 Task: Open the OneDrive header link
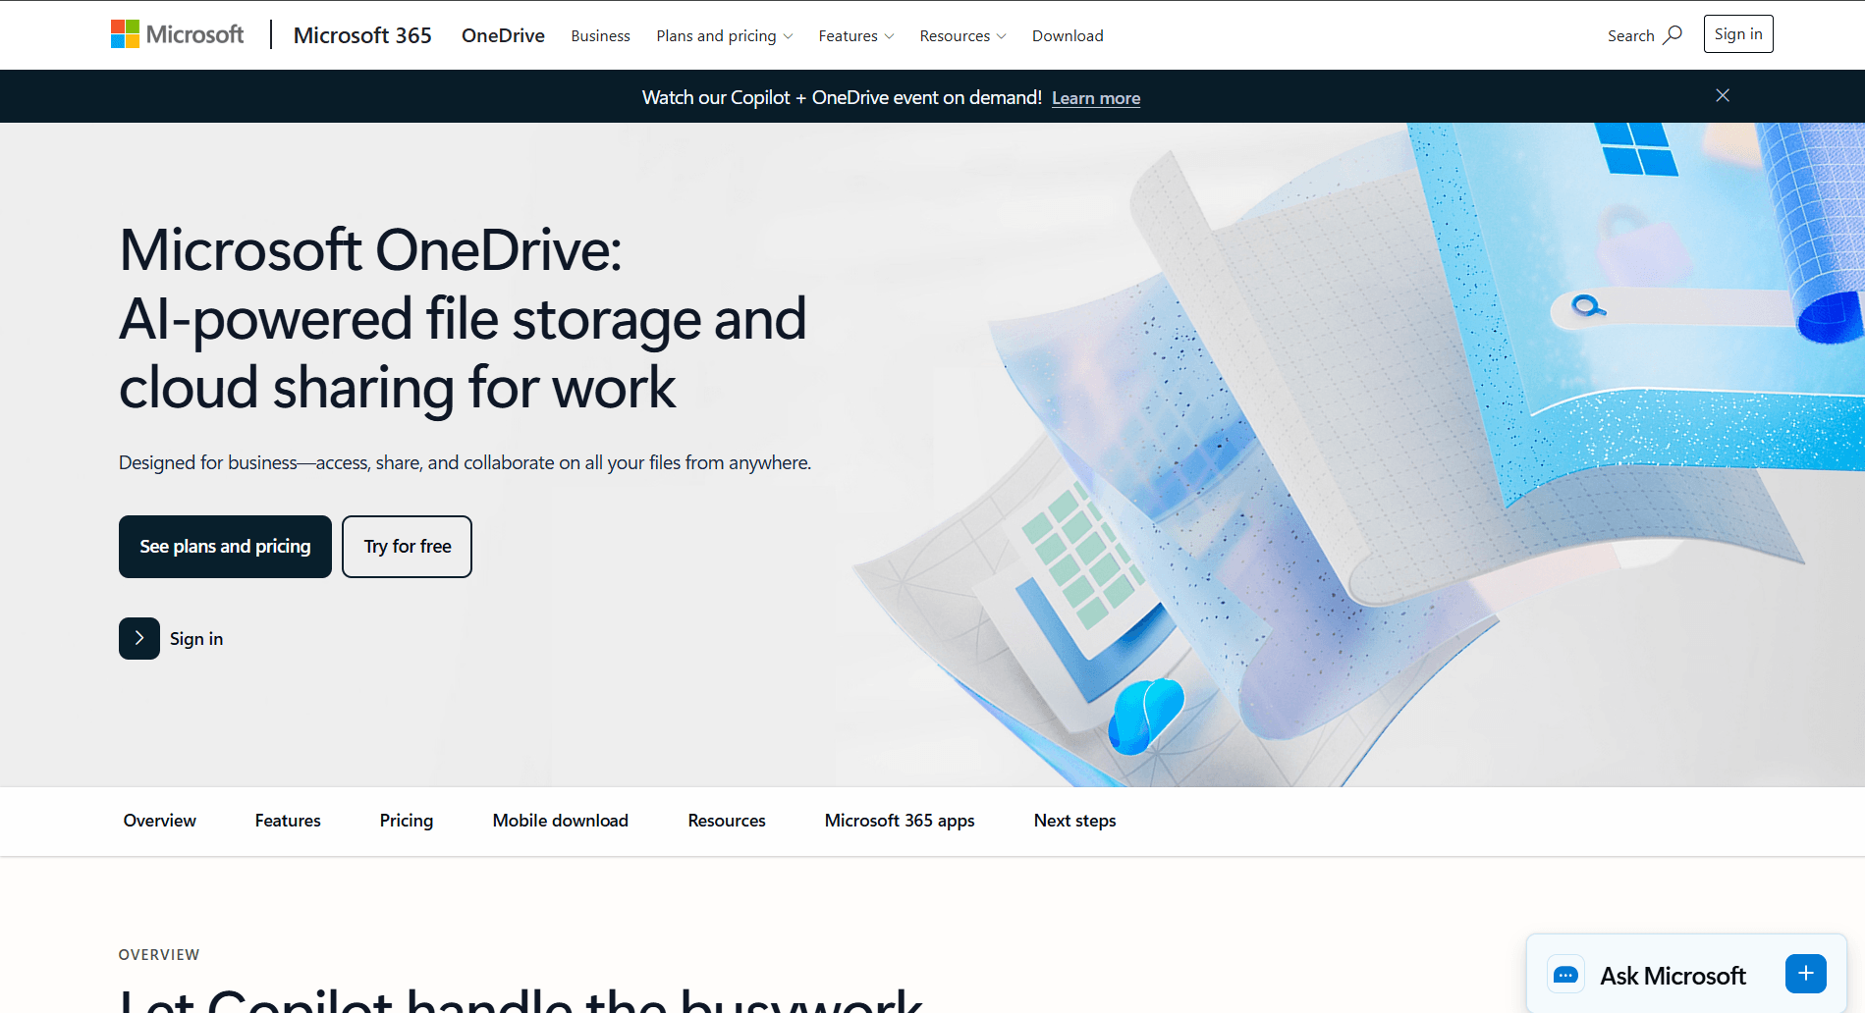(503, 35)
